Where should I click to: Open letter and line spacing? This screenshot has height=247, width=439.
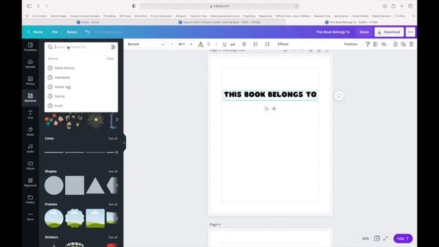267,44
